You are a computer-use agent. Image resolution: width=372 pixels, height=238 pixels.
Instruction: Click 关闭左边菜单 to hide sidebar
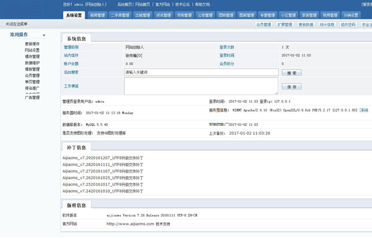click(17, 24)
